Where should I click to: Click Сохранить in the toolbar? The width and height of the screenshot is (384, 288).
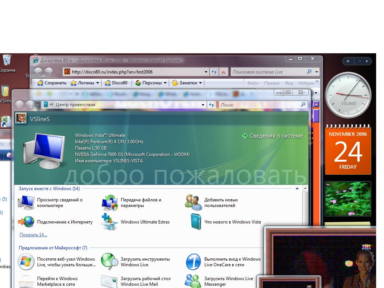click(x=52, y=83)
